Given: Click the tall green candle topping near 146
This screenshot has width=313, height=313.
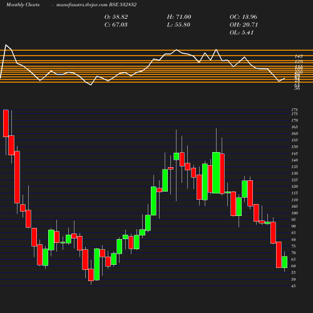Looking at the screenshot, I should point(216,173).
